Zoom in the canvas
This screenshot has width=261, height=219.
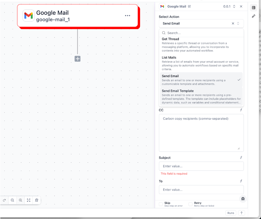[x=21, y=200]
